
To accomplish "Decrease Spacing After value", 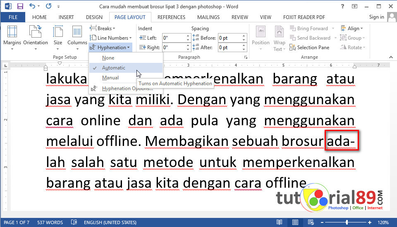I will (244, 50).
